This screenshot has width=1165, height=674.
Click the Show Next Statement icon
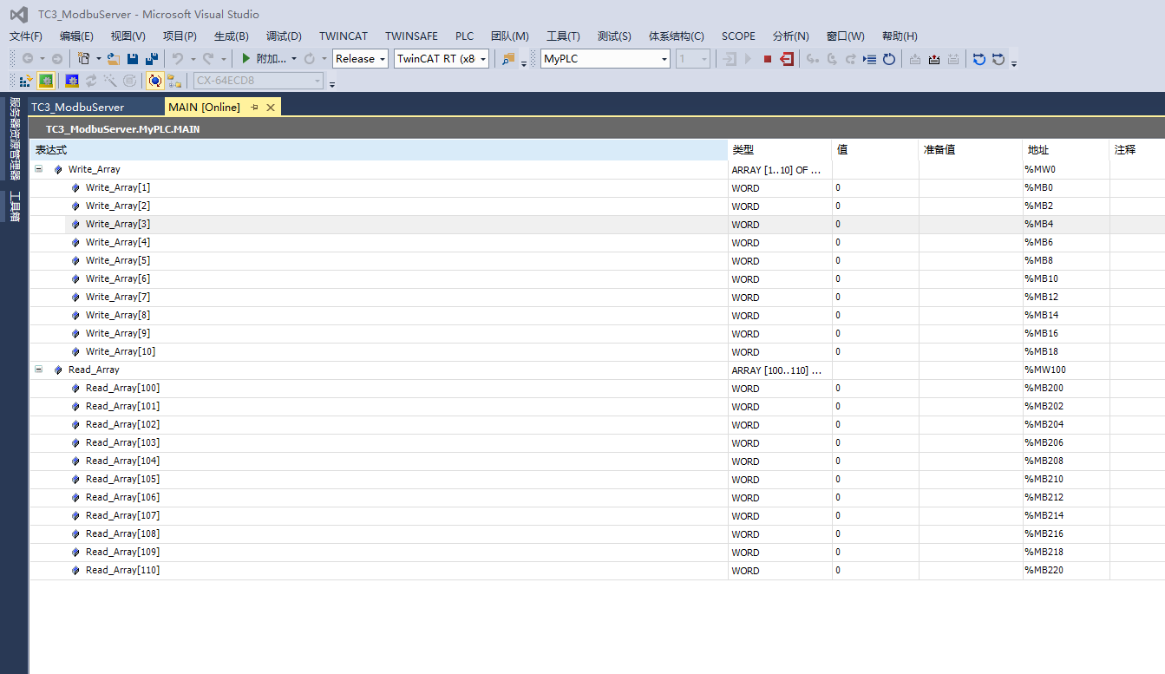click(x=870, y=58)
